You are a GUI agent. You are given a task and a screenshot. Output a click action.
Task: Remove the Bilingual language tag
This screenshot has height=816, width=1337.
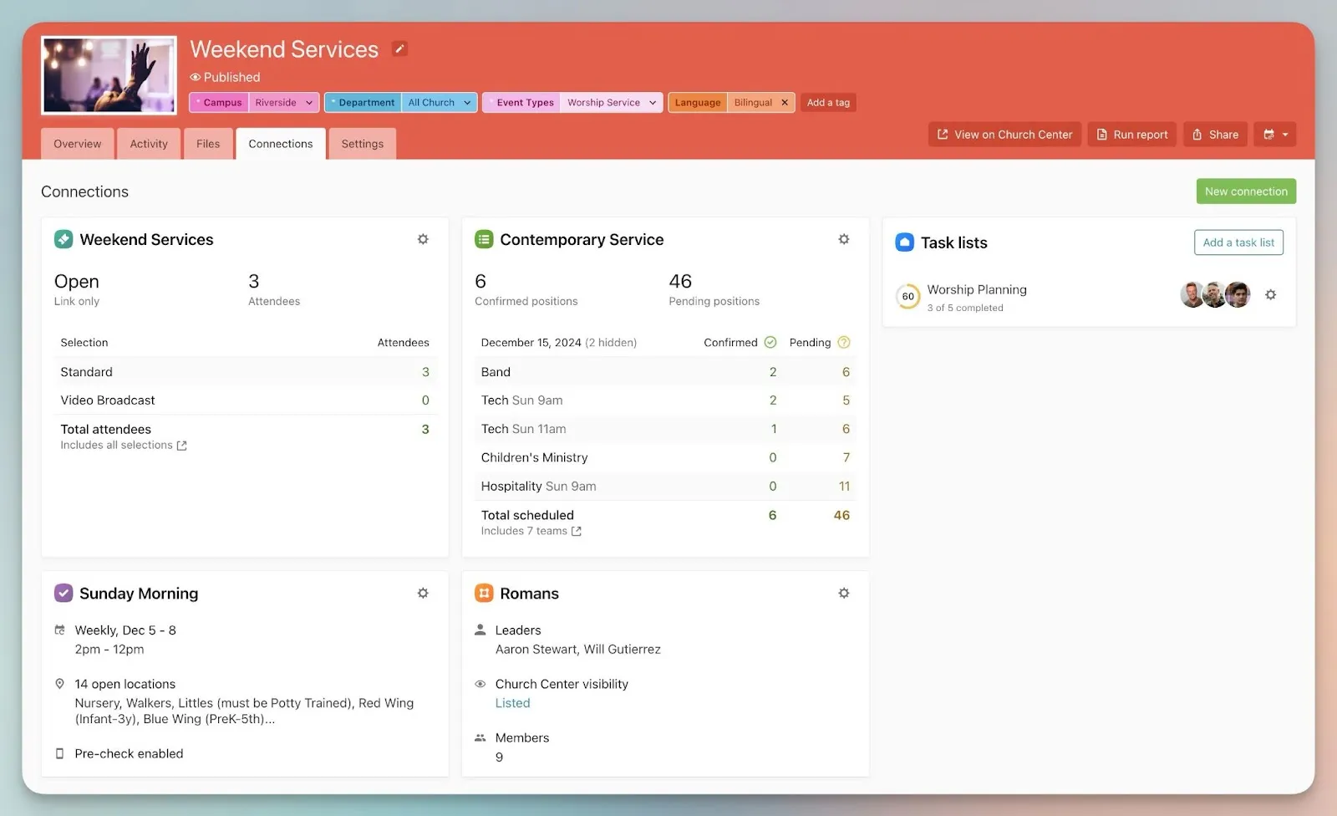[x=784, y=103]
